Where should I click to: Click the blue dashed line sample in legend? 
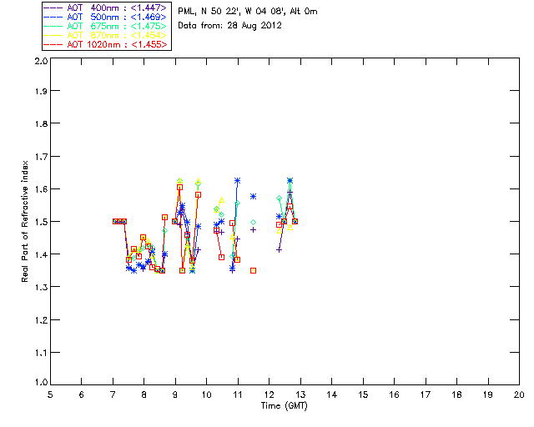pyautogui.click(x=53, y=17)
